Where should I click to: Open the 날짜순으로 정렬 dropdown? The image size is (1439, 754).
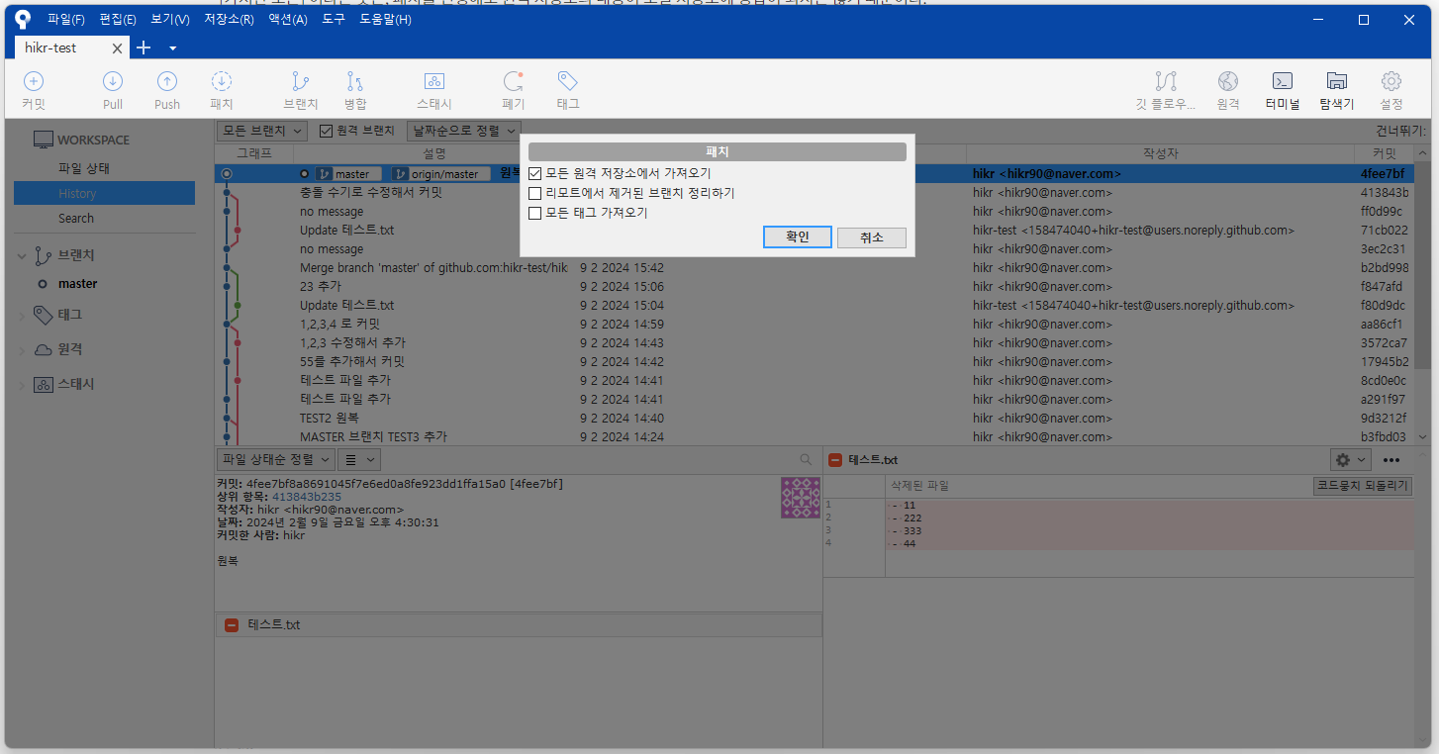click(x=464, y=131)
